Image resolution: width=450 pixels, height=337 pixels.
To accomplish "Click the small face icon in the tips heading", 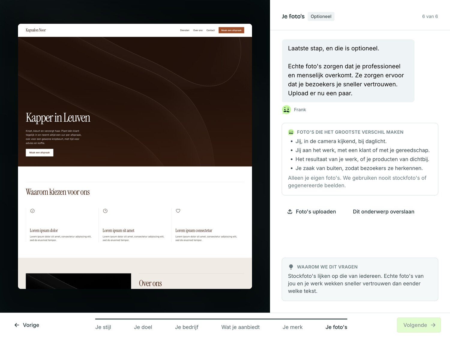I will 291,132.
